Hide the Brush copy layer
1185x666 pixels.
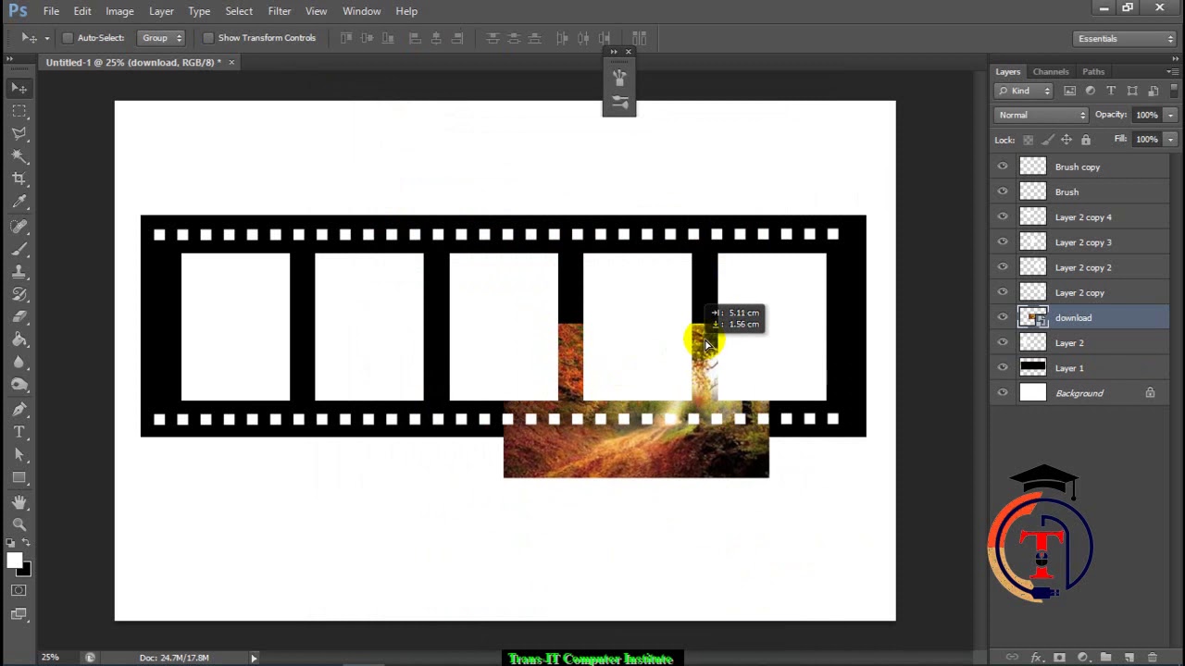[x=1003, y=166]
